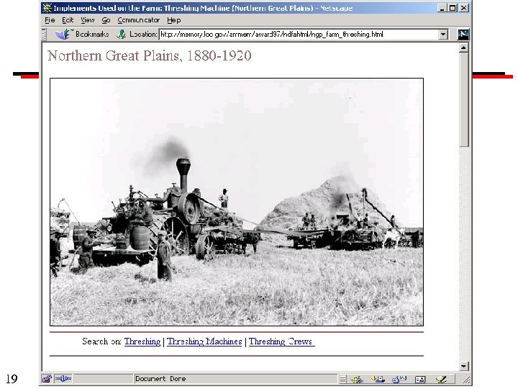Viewport: 518px width, 389px height.
Task: Click the Bookmarks icon
Action: click(62, 34)
